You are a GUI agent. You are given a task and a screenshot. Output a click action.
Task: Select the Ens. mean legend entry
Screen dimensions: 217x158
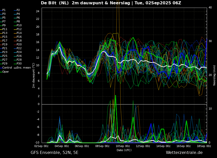point(23,68)
